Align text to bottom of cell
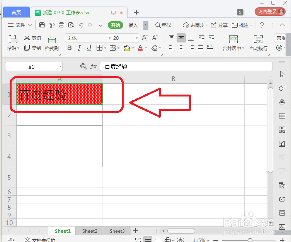Viewport: 291px width, 242px height. [191, 38]
